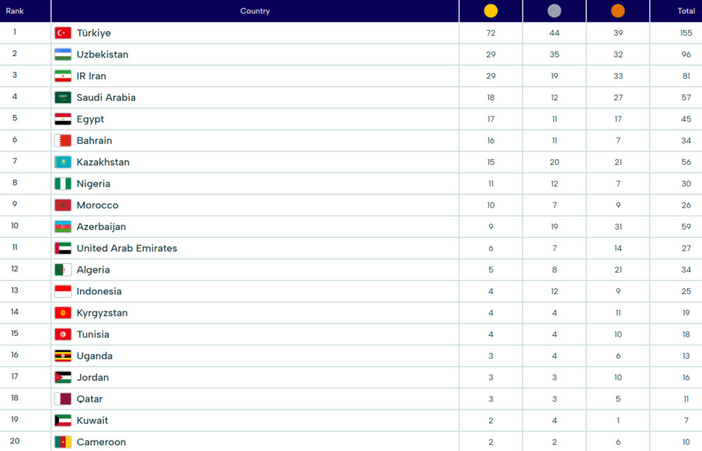The image size is (702, 451).
Task: Click the gold medal icon in header
Action: (x=491, y=11)
